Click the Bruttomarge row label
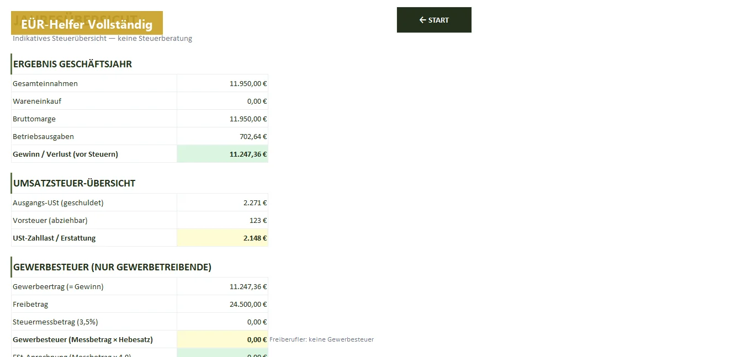 pos(34,119)
